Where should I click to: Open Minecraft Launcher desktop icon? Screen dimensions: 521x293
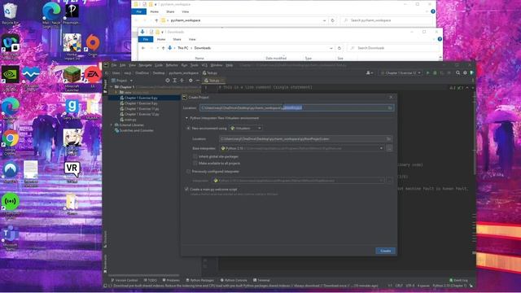[x=72, y=78]
